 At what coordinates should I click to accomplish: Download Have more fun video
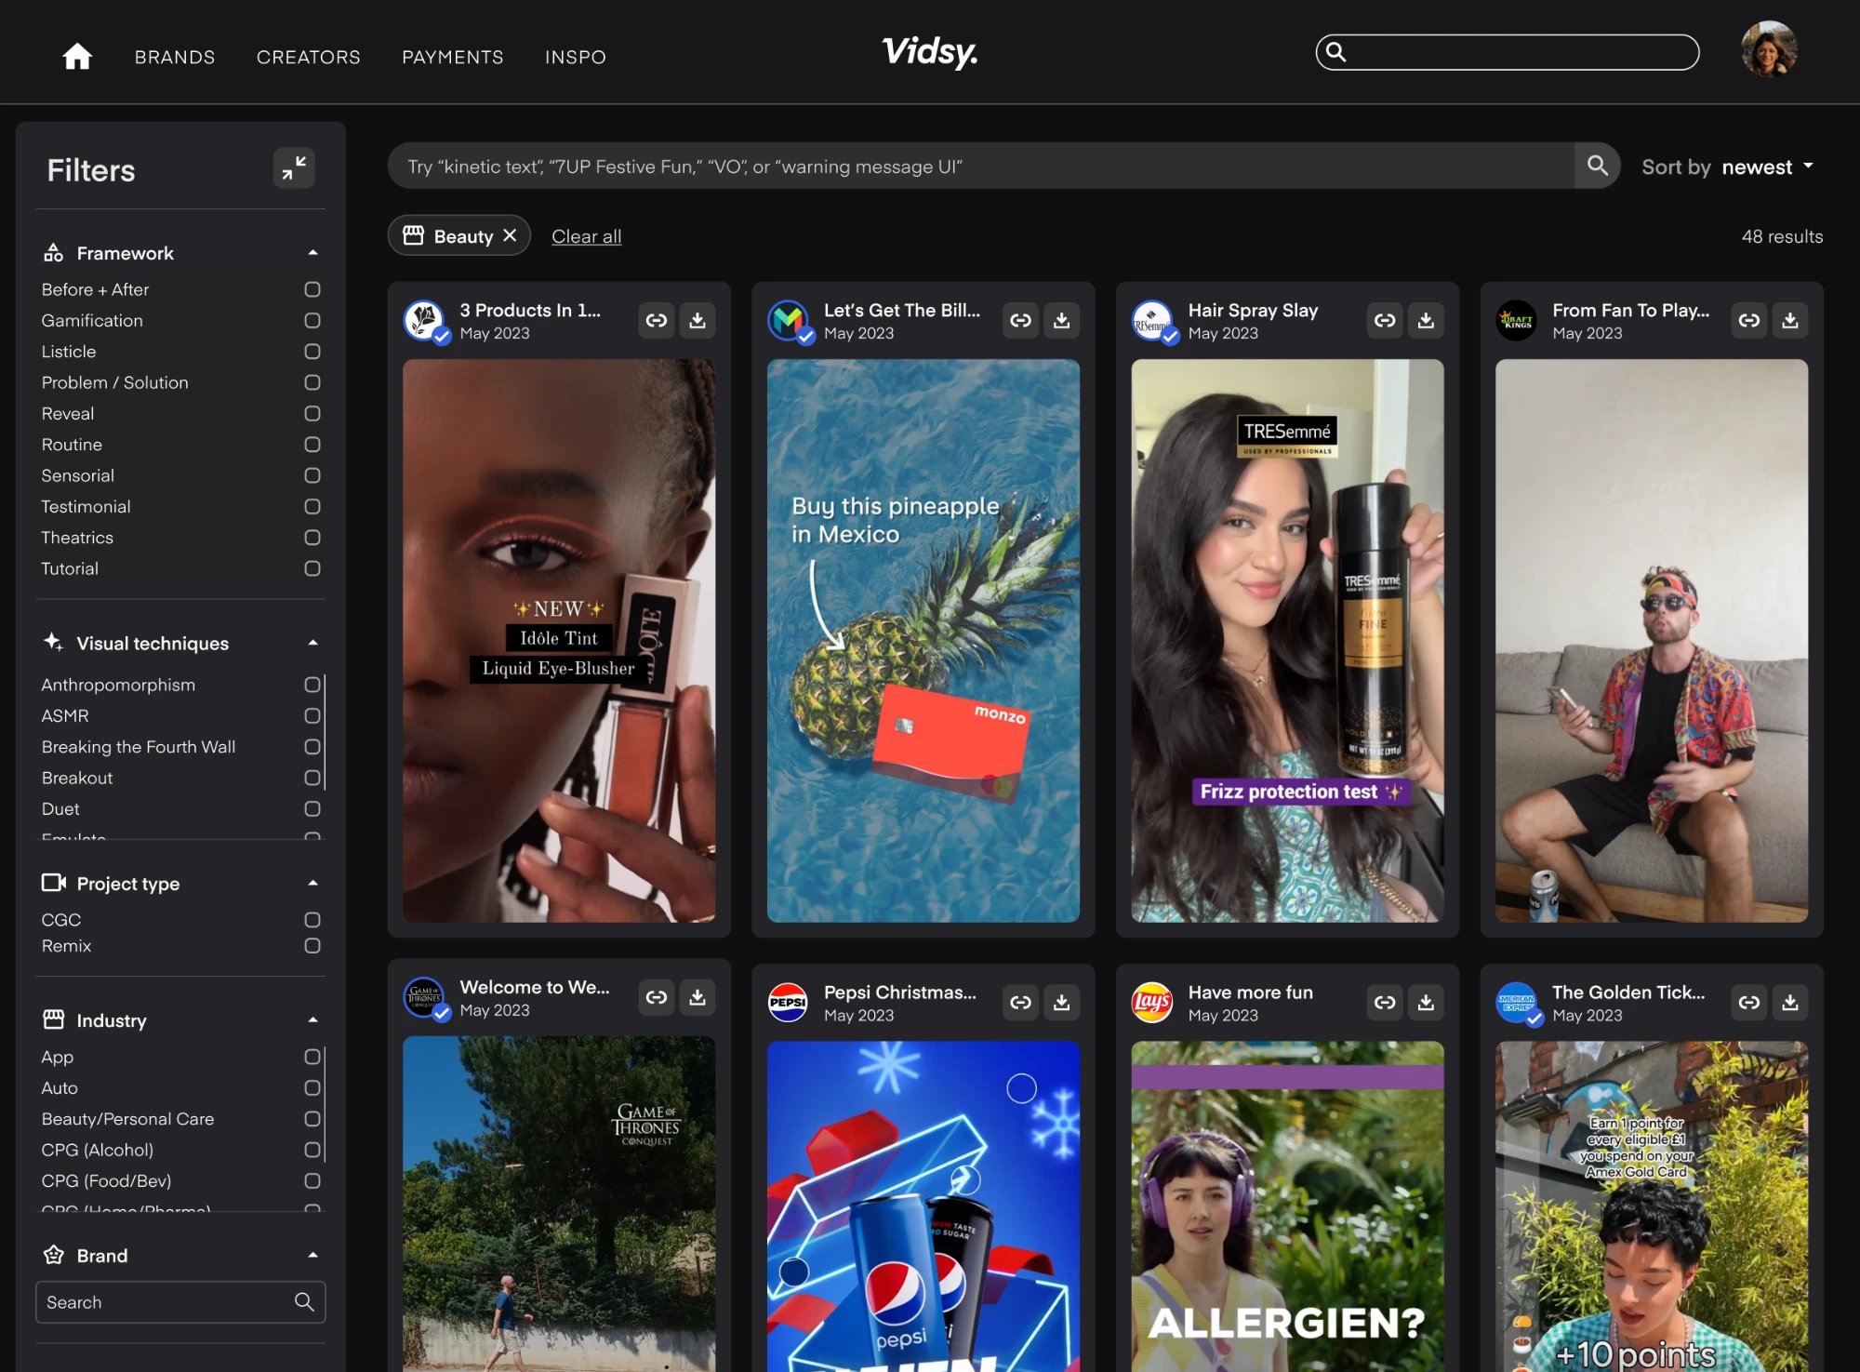(x=1426, y=1003)
